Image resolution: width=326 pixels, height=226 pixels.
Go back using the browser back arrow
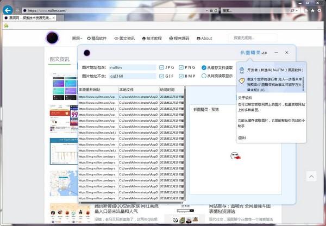point(8,10)
